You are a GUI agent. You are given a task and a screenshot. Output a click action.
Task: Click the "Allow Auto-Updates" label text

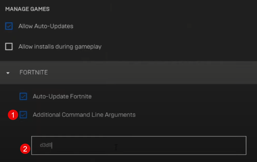pyautogui.click(x=46, y=26)
